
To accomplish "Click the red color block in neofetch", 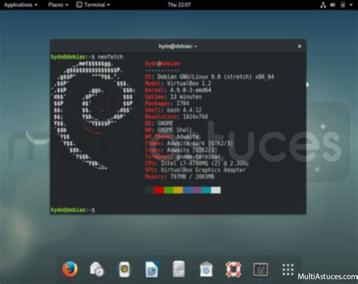I will (159, 190).
